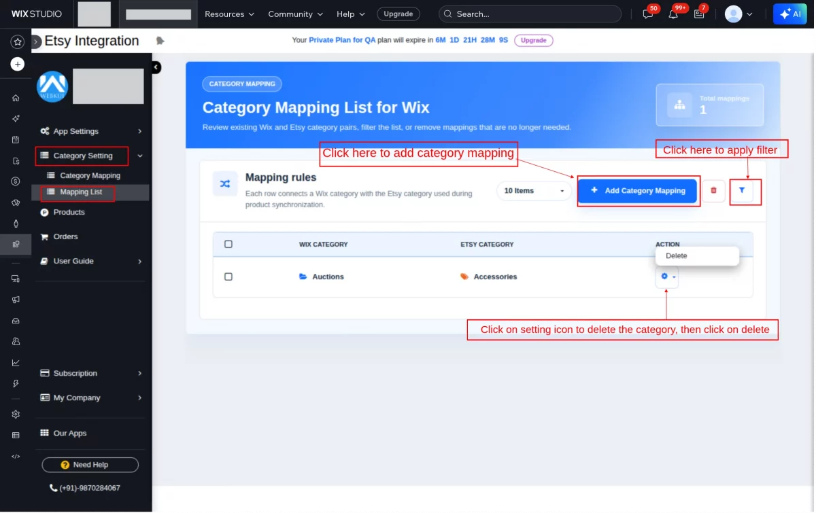
Task: Open the megaphone marketing icon in sidebar
Action: [16, 300]
